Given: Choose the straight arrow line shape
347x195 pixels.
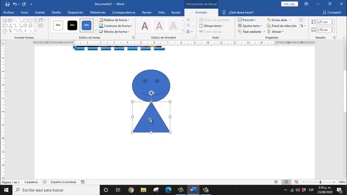Looking at the screenshot, I should coord(21,21).
